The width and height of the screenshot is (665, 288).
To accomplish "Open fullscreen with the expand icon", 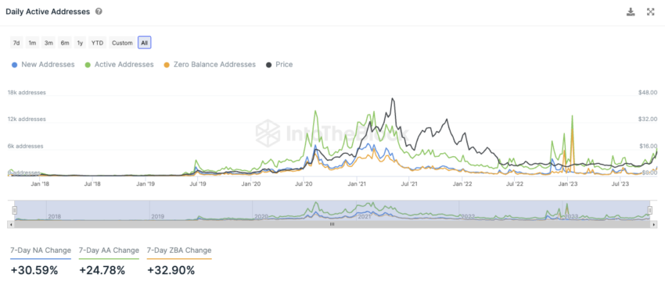I will click(x=651, y=12).
